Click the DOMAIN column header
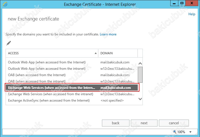This screenshot has width=200, height=137. [118, 53]
